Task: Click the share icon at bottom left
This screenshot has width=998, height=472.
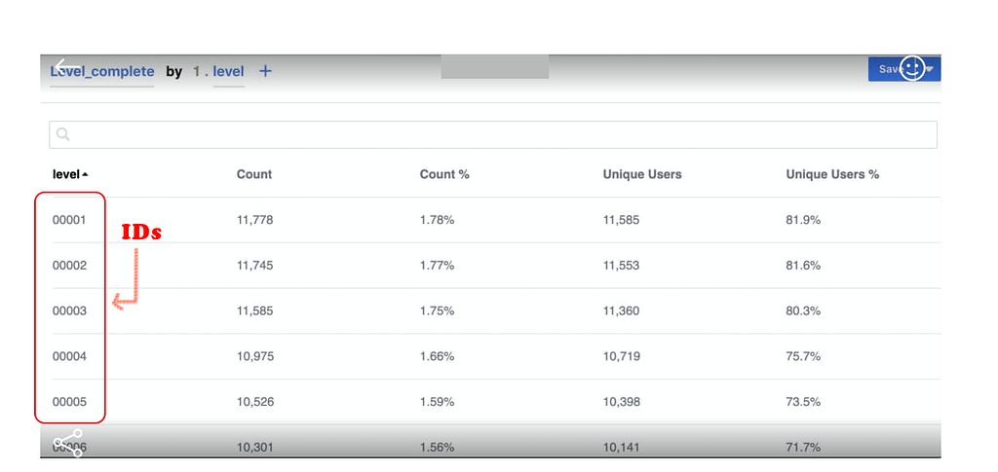Action: (x=67, y=444)
